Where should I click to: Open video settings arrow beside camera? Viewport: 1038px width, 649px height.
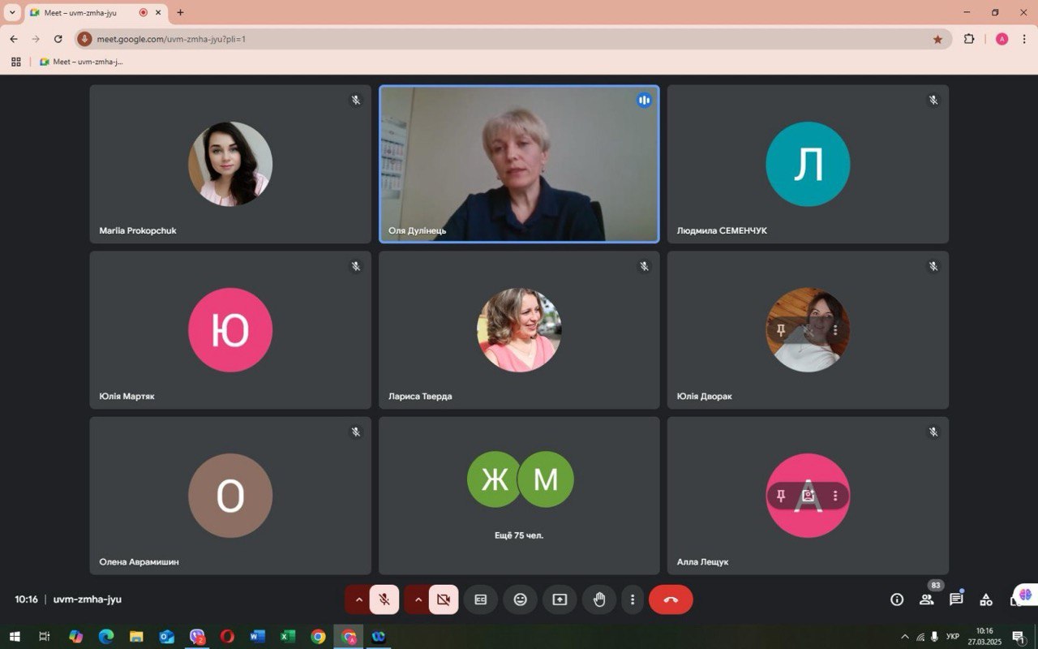point(418,600)
